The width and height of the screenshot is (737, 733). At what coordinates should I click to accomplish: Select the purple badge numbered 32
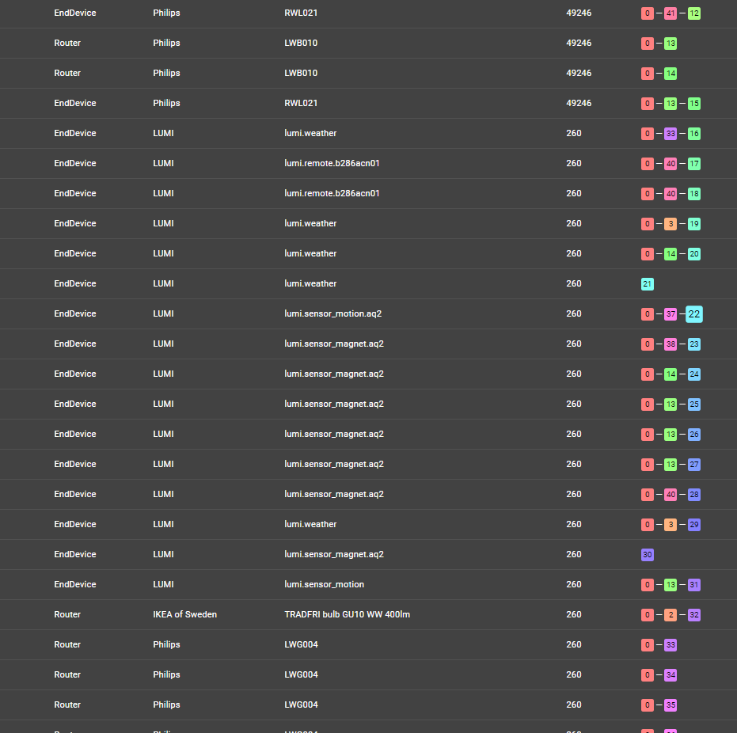click(693, 614)
